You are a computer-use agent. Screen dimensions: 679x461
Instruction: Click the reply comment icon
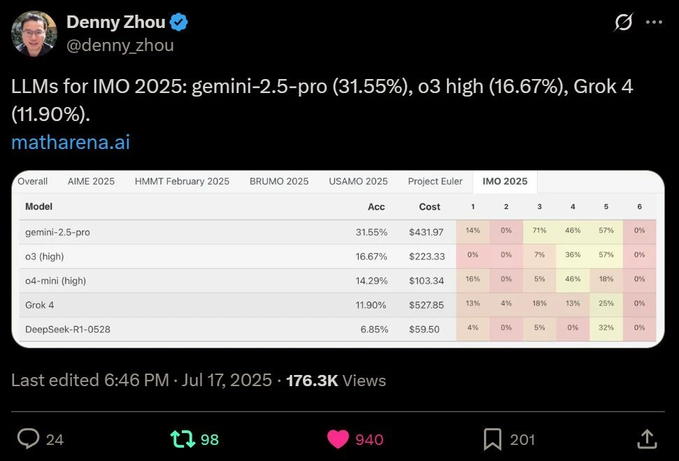click(x=28, y=439)
